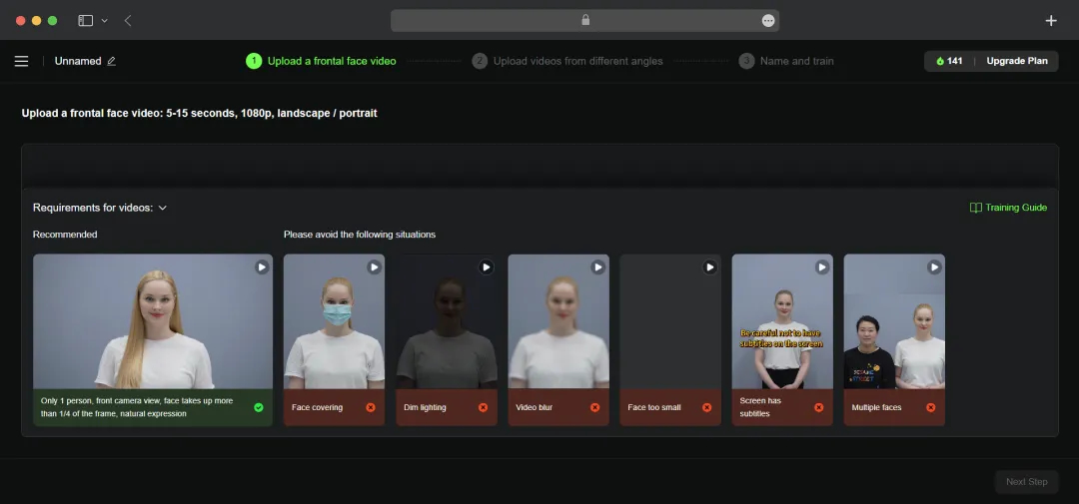This screenshot has width=1079, height=504.
Task: Click the red X on Dim lighting
Action: tap(484, 407)
